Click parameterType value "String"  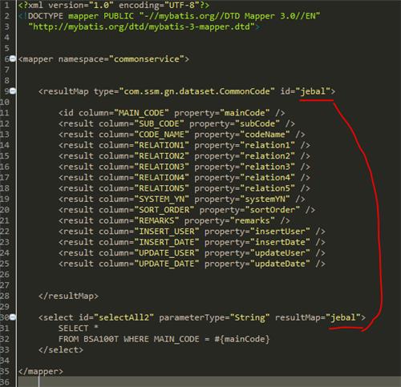[x=249, y=317]
